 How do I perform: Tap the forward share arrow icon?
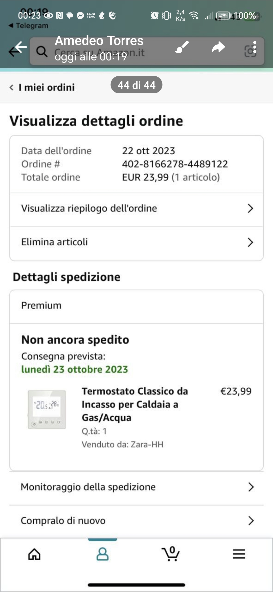click(x=218, y=47)
